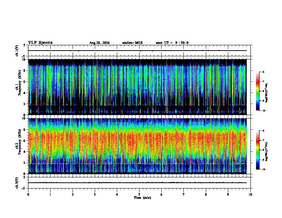Click the ch.3 voltage waveform trace

click(x=137, y=183)
